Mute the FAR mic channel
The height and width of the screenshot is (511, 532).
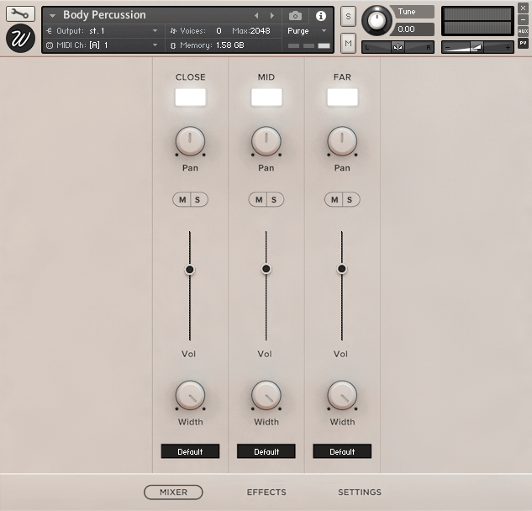334,199
